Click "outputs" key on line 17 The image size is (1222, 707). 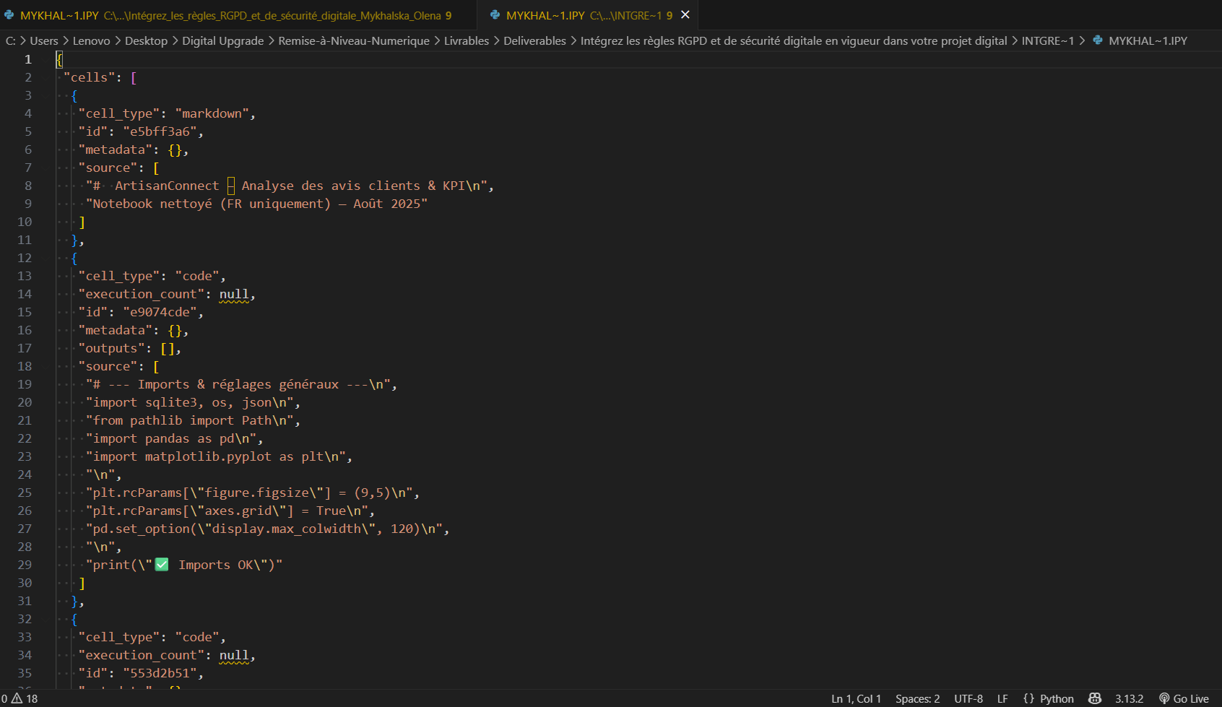coord(111,348)
